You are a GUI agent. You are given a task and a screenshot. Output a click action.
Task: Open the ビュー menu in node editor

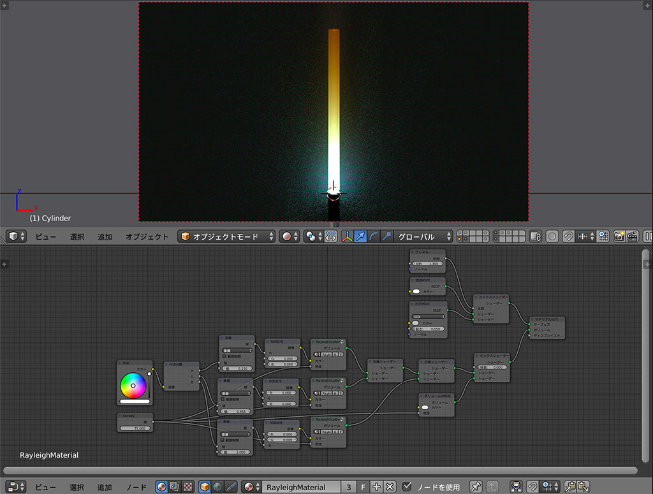pos(45,487)
